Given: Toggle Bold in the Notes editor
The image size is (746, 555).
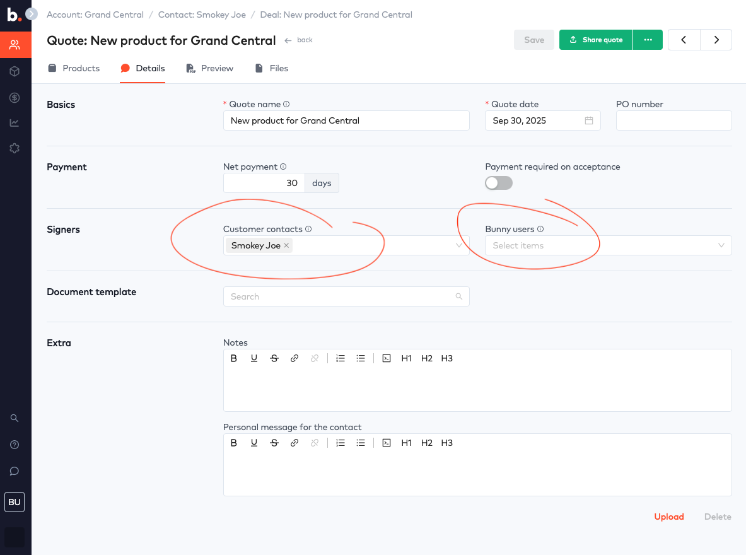Looking at the screenshot, I should tap(233, 358).
